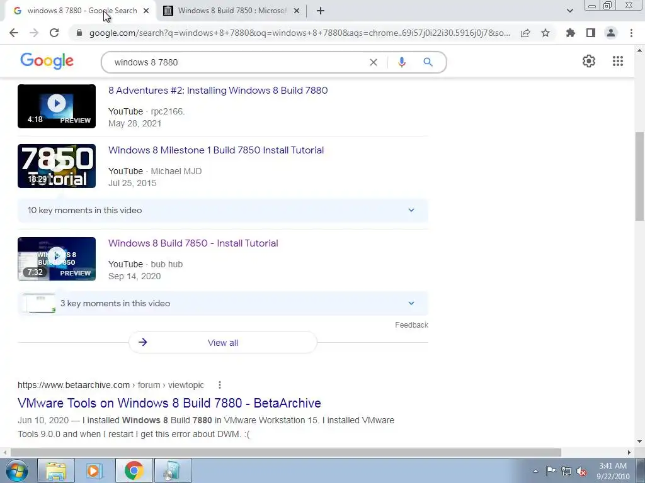Click the 'May 28, 2021' date text
This screenshot has height=483, width=645.
pos(135,124)
